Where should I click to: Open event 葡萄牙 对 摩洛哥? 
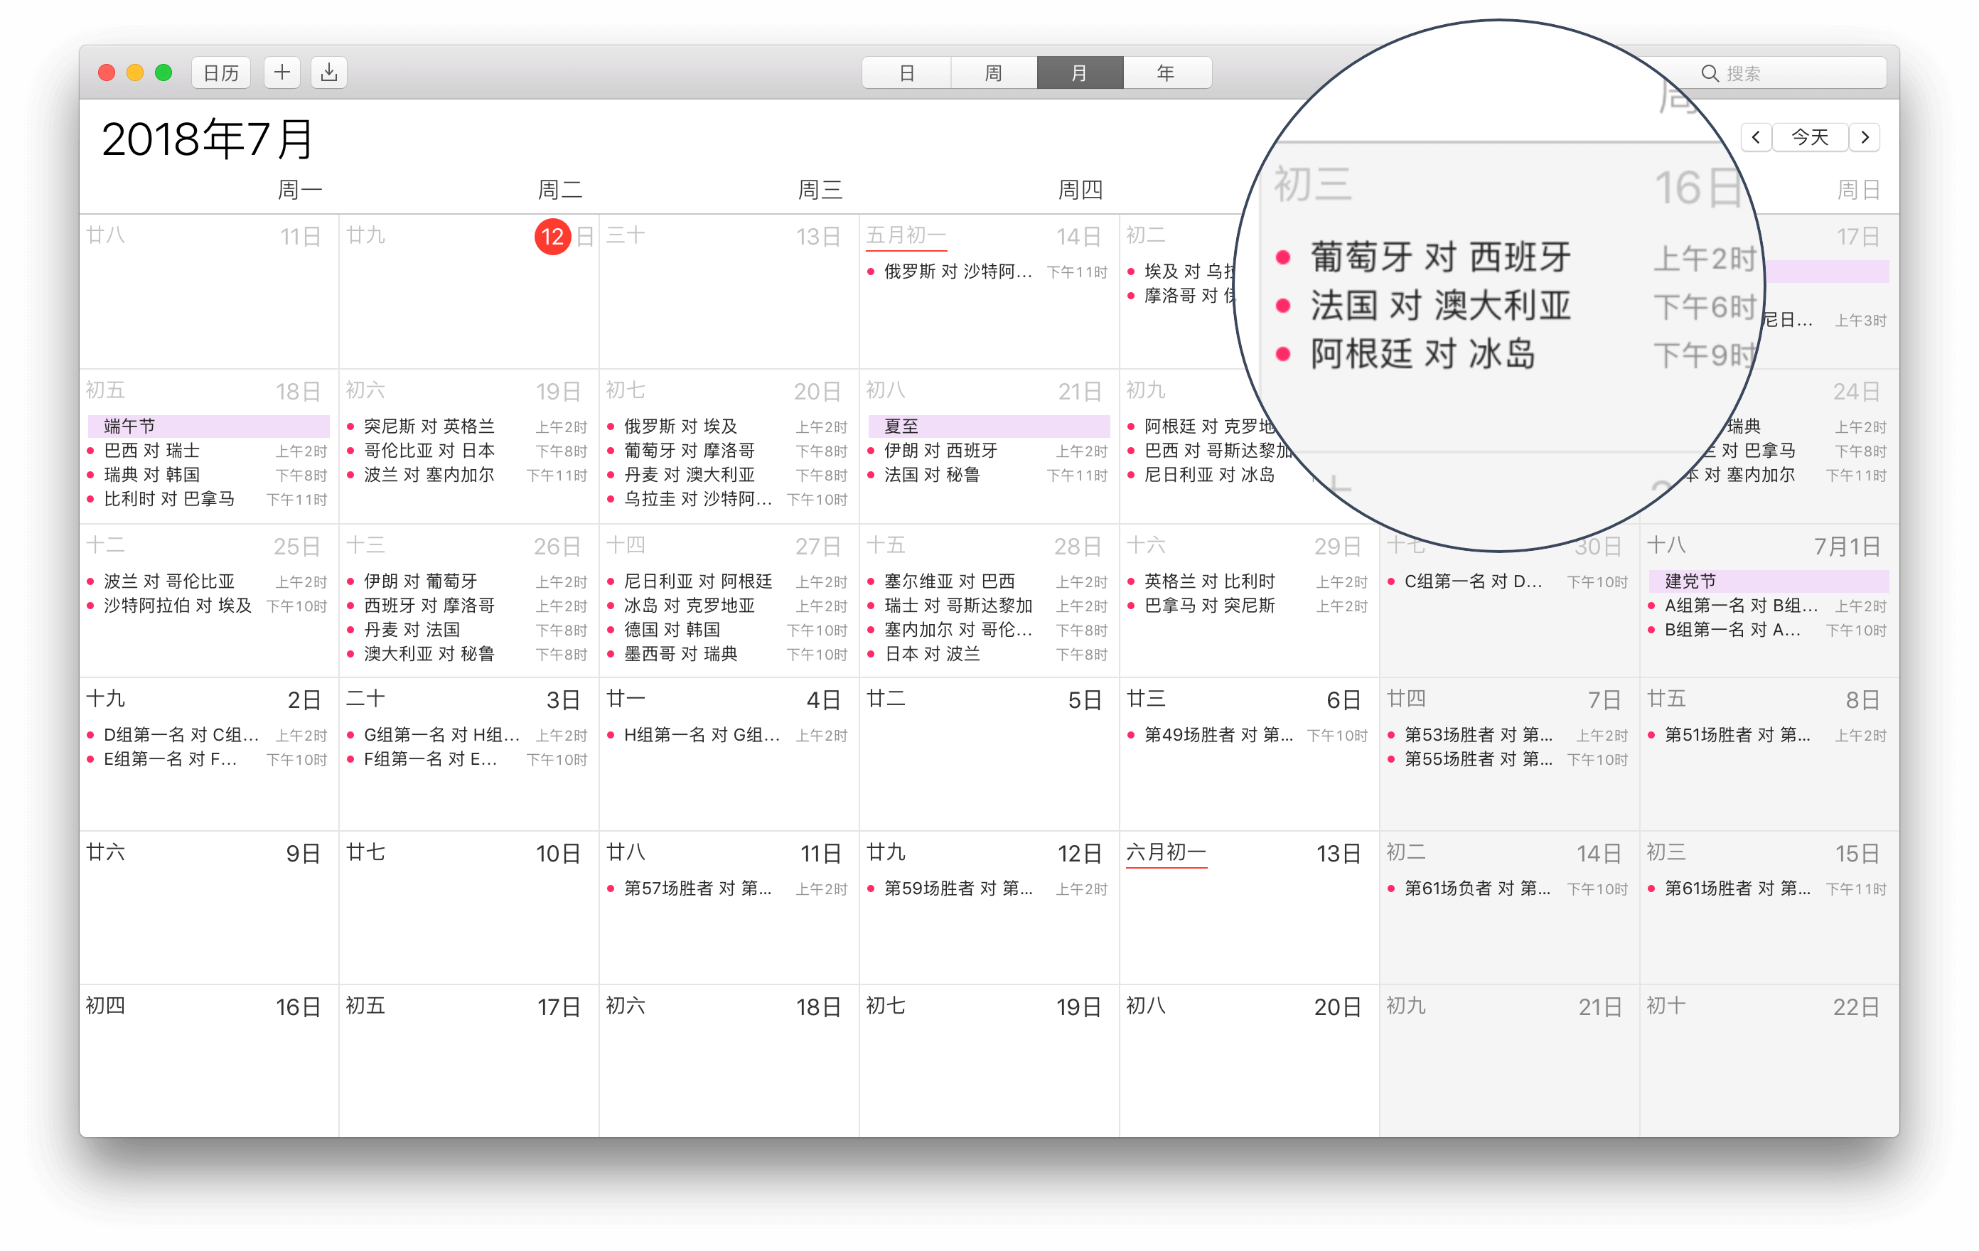tap(727, 451)
